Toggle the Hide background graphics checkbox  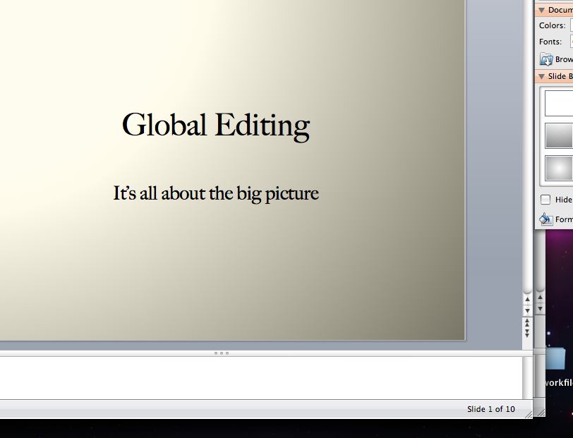(x=545, y=200)
